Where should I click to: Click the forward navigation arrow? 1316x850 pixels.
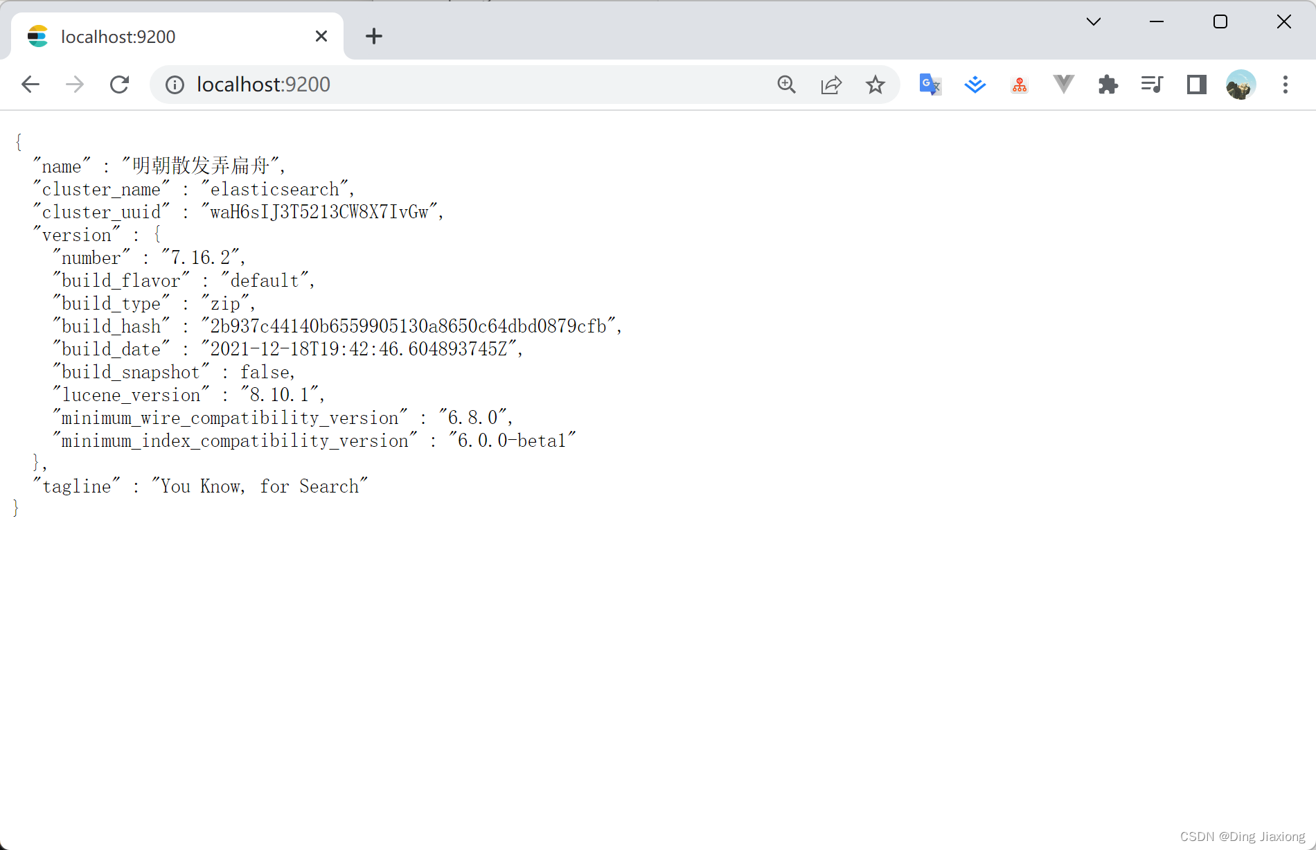pos(75,85)
